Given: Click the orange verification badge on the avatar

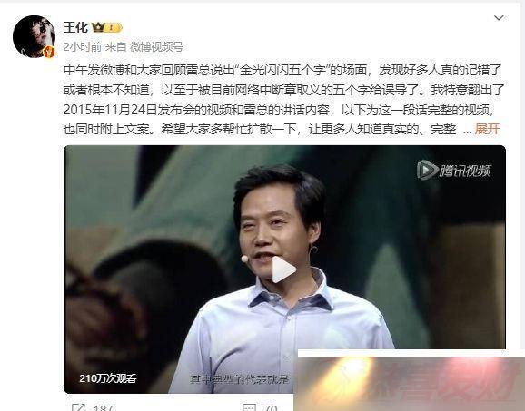Looking at the screenshot, I should point(49,52).
